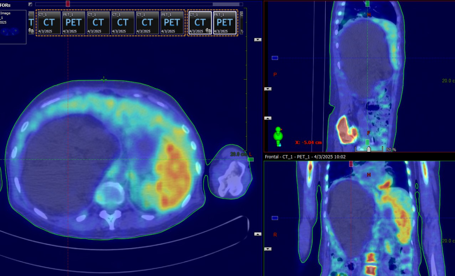Click the green crosshair atop the axial image
Viewport: 455px width, 276px height.
pyautogui.click(x=104, y=80)
